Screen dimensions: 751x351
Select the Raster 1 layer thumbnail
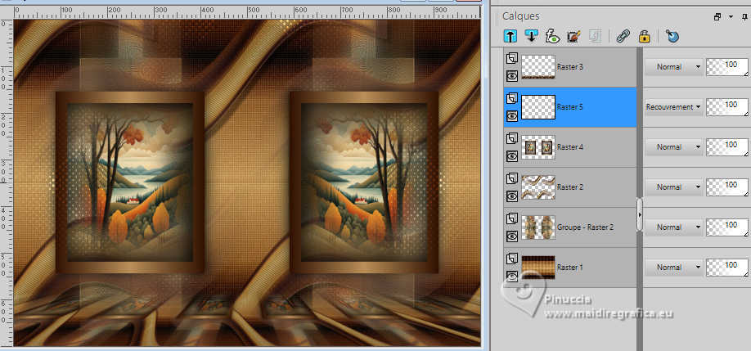click(537, 268)
